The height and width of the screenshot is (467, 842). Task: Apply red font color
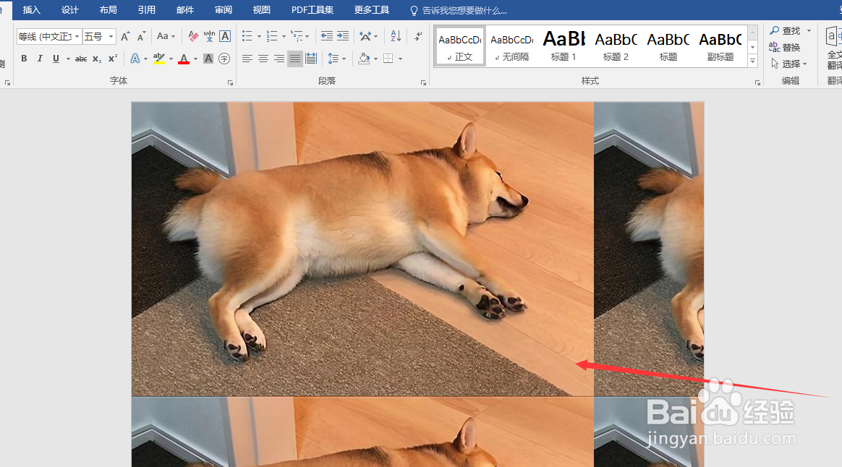click(x=184, y=59)
